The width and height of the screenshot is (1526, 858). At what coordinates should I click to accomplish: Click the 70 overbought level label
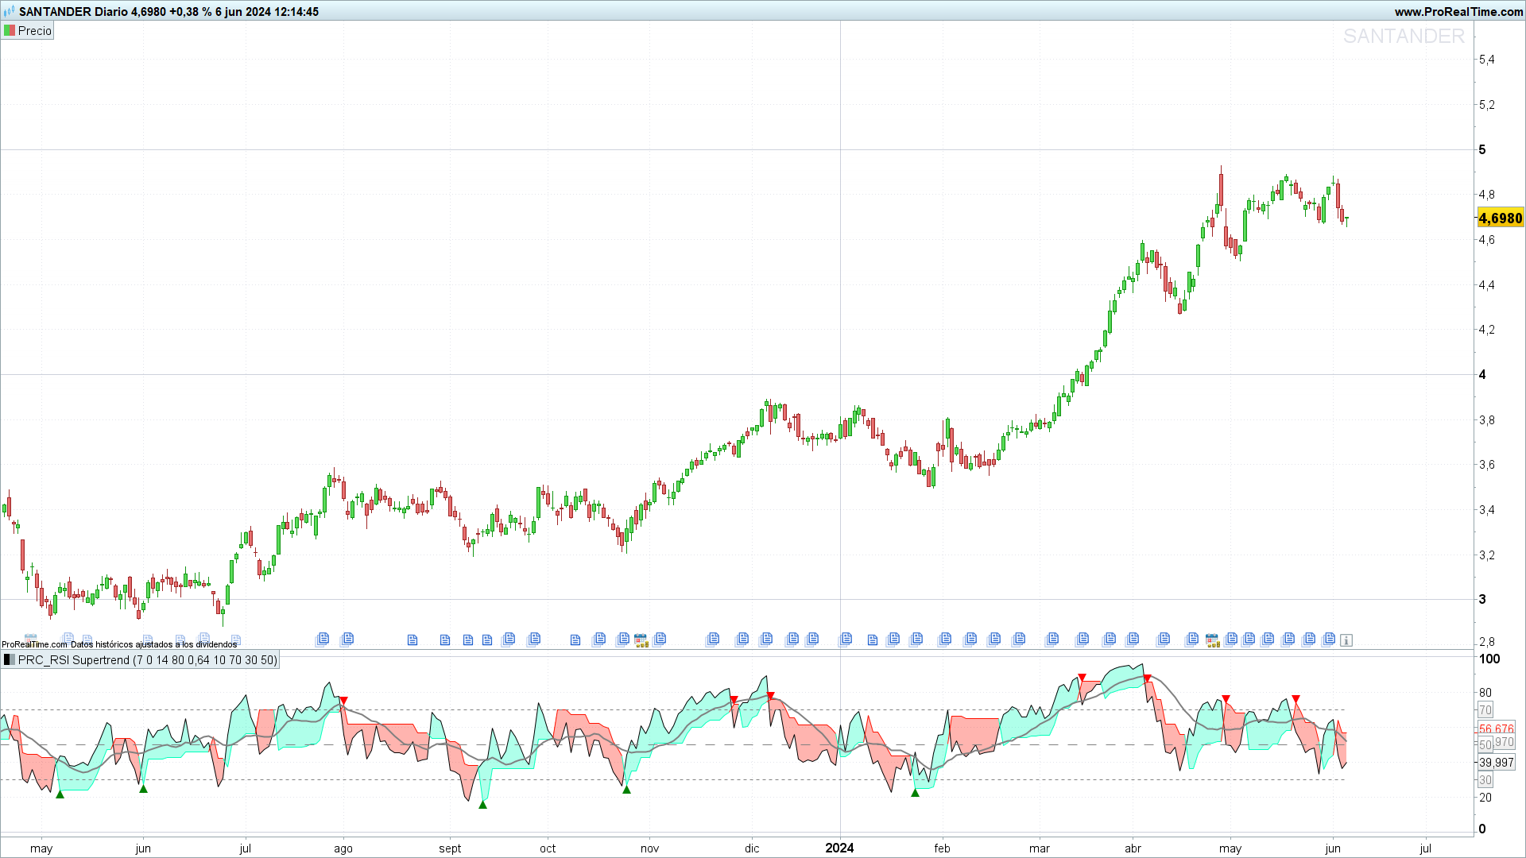tap(1485, 710)
